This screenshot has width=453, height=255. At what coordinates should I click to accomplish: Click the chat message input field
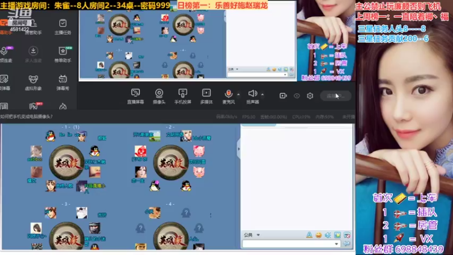(288, 244)
